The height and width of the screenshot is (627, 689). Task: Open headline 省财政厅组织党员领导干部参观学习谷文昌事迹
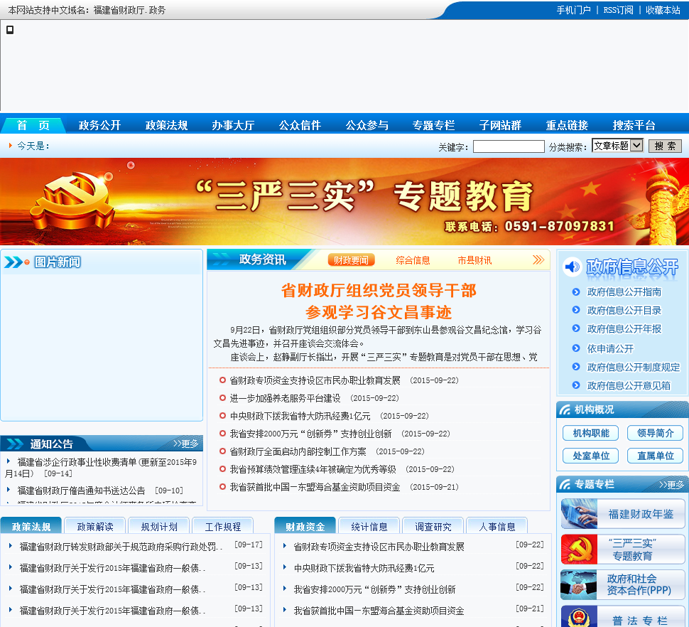tap(379, 301)
